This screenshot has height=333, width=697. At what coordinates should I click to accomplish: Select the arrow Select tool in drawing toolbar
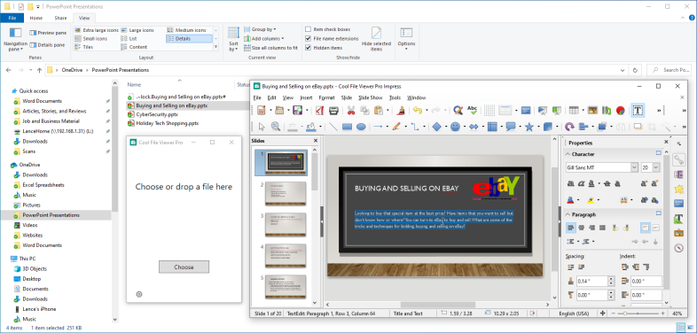(262, 127)
